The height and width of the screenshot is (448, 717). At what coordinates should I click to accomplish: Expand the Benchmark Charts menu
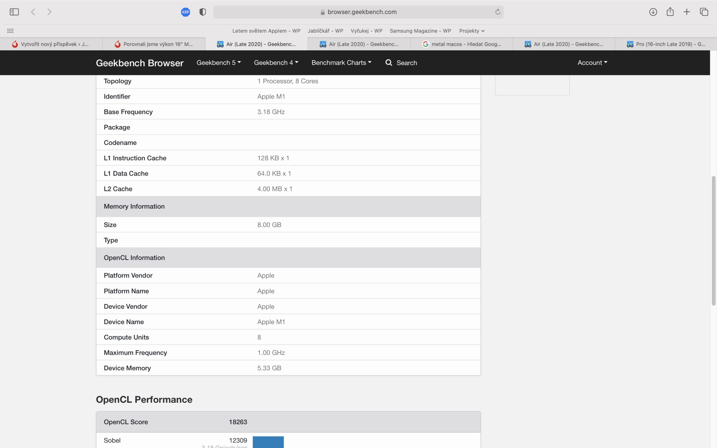341,62
